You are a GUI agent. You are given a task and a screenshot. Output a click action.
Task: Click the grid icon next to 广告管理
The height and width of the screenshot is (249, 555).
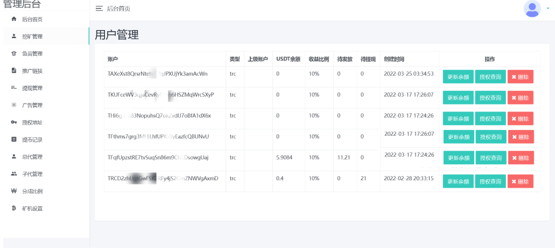click(14, 105)
